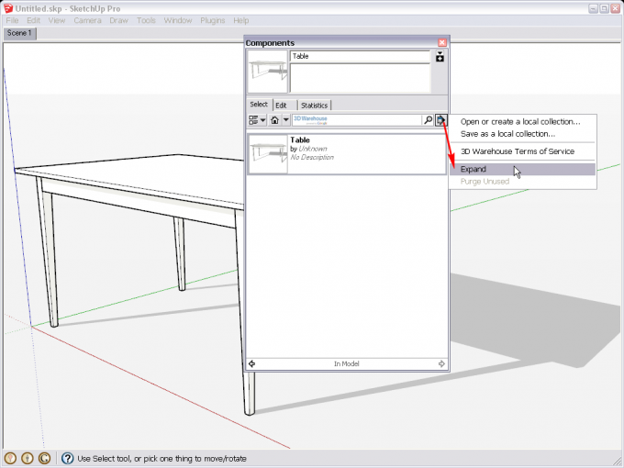
Task: Select the Edit tab in Components
Action: (281, 106)
